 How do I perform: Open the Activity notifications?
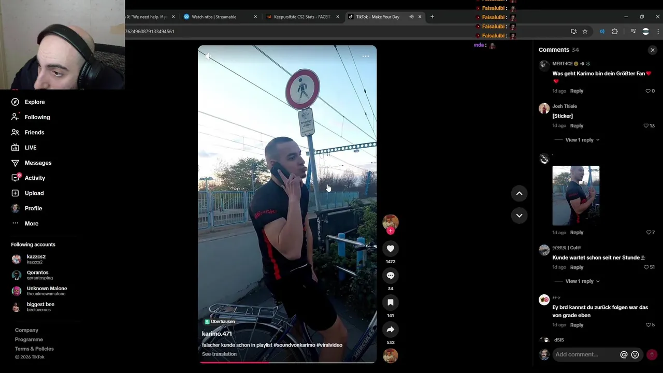pos(28,178)
